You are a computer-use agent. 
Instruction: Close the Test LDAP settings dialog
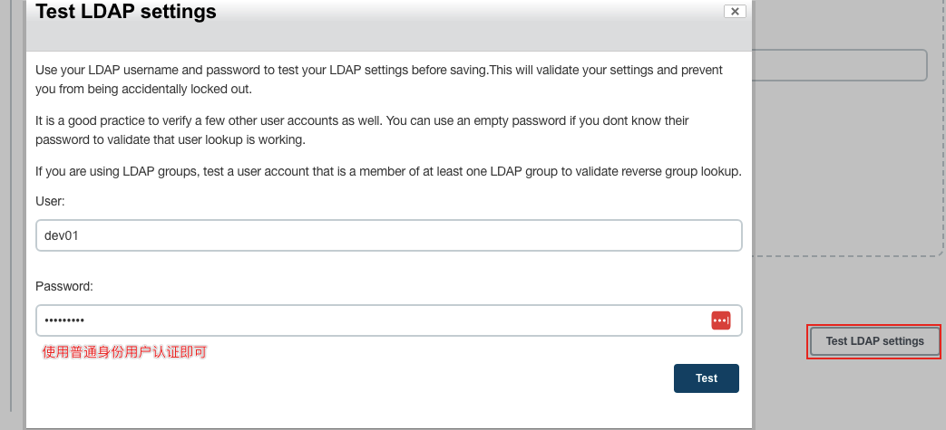tap(735, 12)
